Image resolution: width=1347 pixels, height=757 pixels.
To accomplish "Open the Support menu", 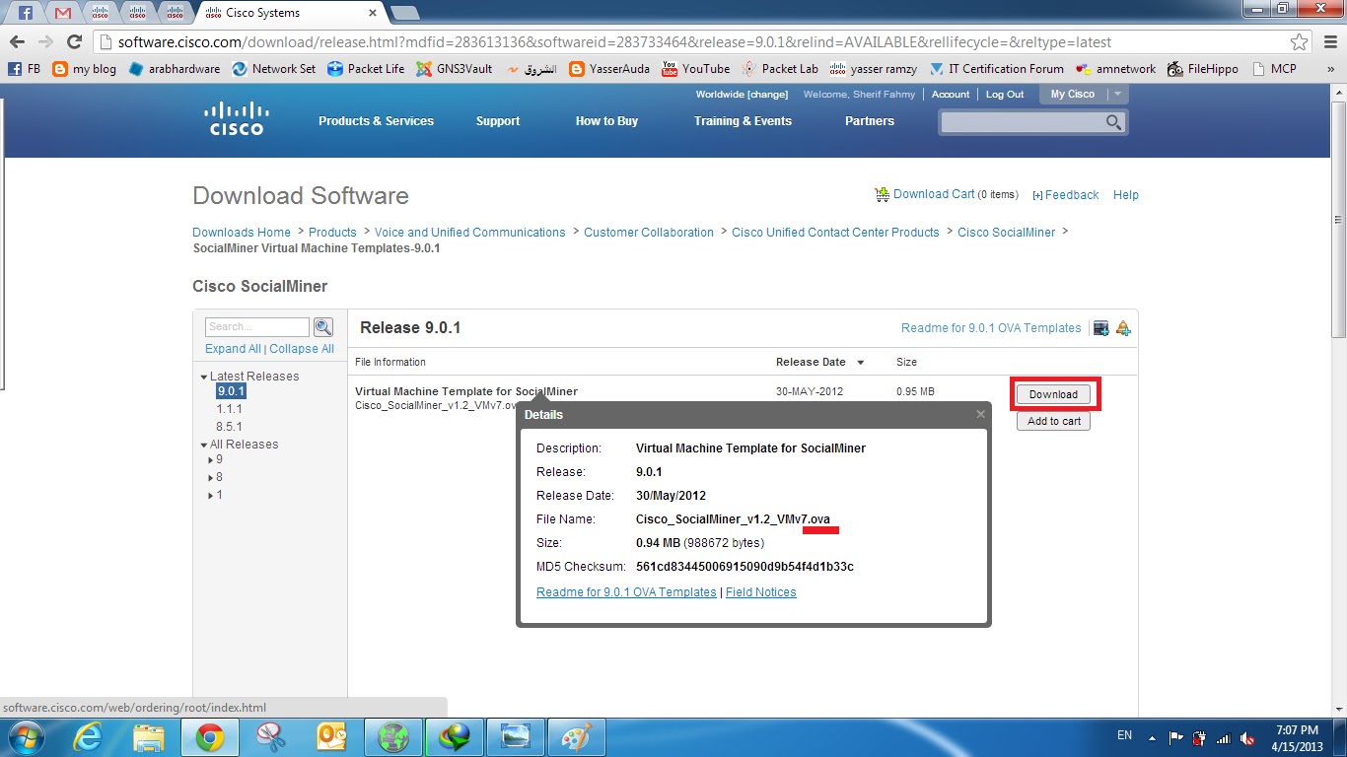I will tap(498, 121).
